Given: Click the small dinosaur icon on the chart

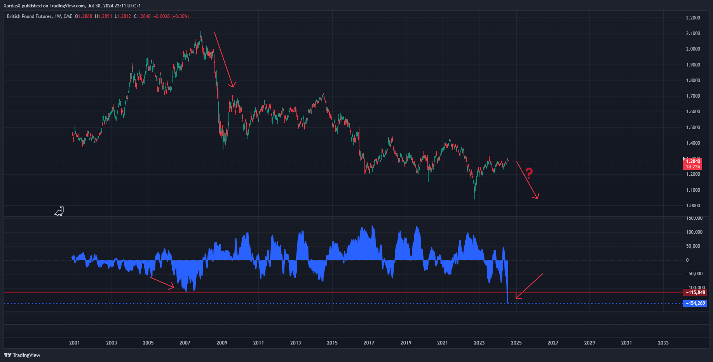Looking at the screenshot, I should pyautogui.click(x=59, y=211).
